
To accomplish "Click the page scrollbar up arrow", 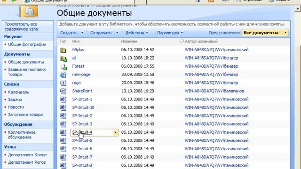I will 298,8.
